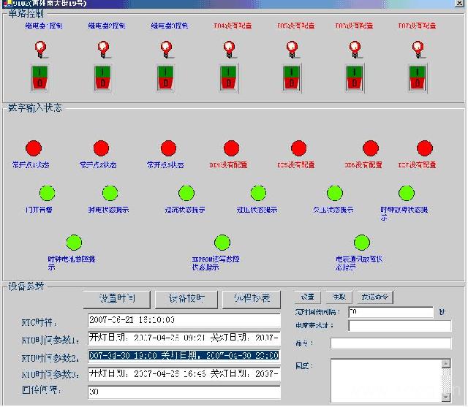Click the red DI4 status indicator

pyautogui.click(x=227, y=149)
